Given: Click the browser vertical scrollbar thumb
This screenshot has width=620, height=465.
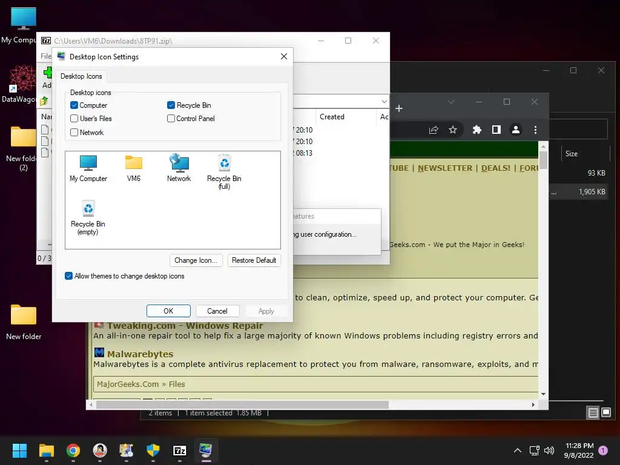Looking at the screenshot, I should [543, 160].
